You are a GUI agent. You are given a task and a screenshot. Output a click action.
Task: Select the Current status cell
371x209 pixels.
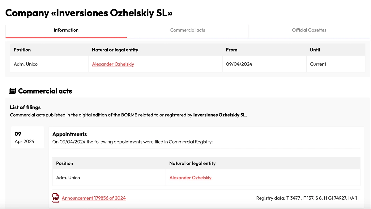click(318, 64)
